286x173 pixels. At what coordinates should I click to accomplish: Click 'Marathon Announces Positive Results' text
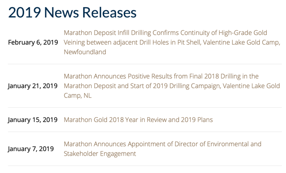click(x=118, y=76)
